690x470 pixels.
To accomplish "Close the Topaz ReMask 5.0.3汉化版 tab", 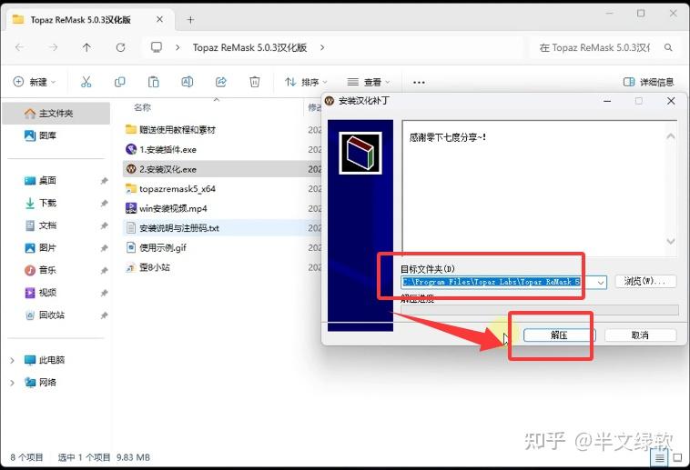I will 159,19.
